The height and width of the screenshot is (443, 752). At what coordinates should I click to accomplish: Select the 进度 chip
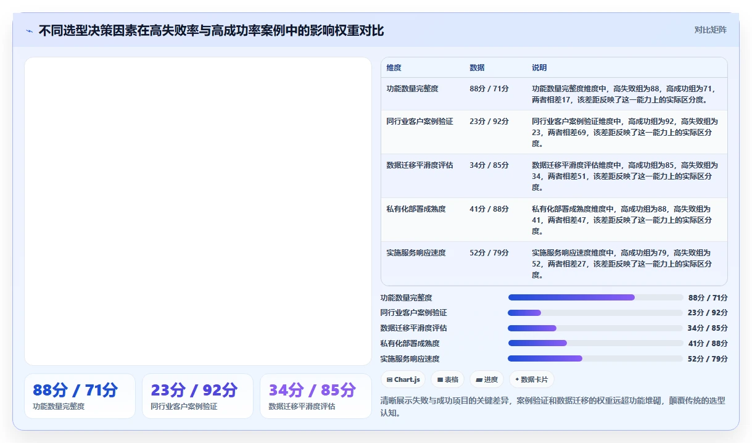point(487,379)
